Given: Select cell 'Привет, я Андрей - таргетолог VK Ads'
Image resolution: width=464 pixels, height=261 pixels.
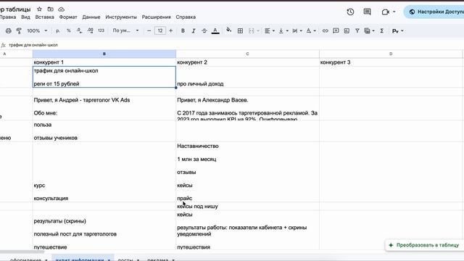Looking at the screenshot, I should click(104, 108).
